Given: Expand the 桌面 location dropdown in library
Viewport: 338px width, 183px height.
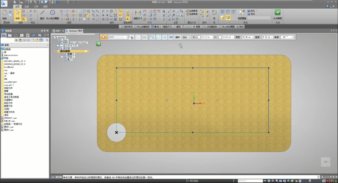Looking at the screenshot, I should (47, 44).
